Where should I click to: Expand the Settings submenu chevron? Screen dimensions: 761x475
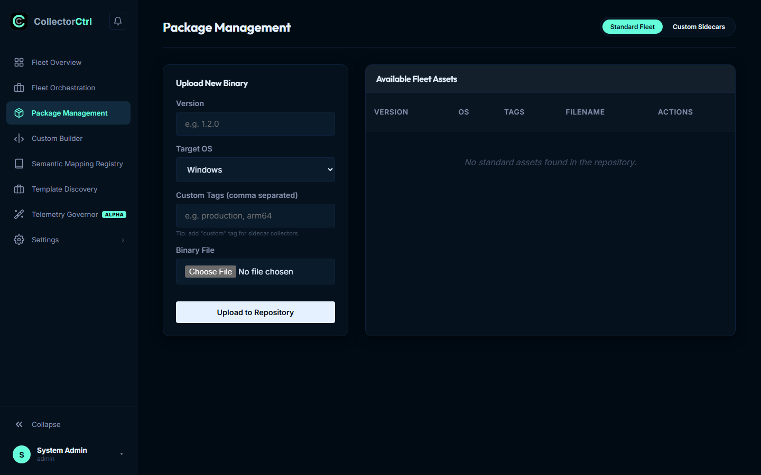coord(123,240)
